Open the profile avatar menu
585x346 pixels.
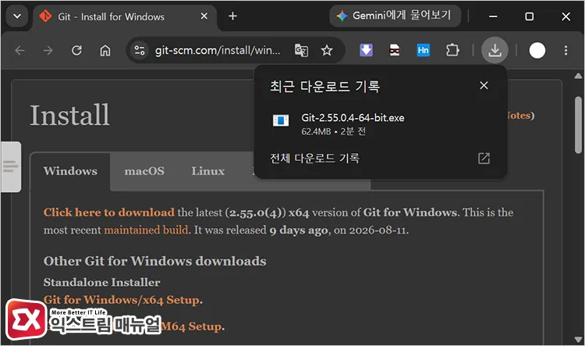coord(537,51)
